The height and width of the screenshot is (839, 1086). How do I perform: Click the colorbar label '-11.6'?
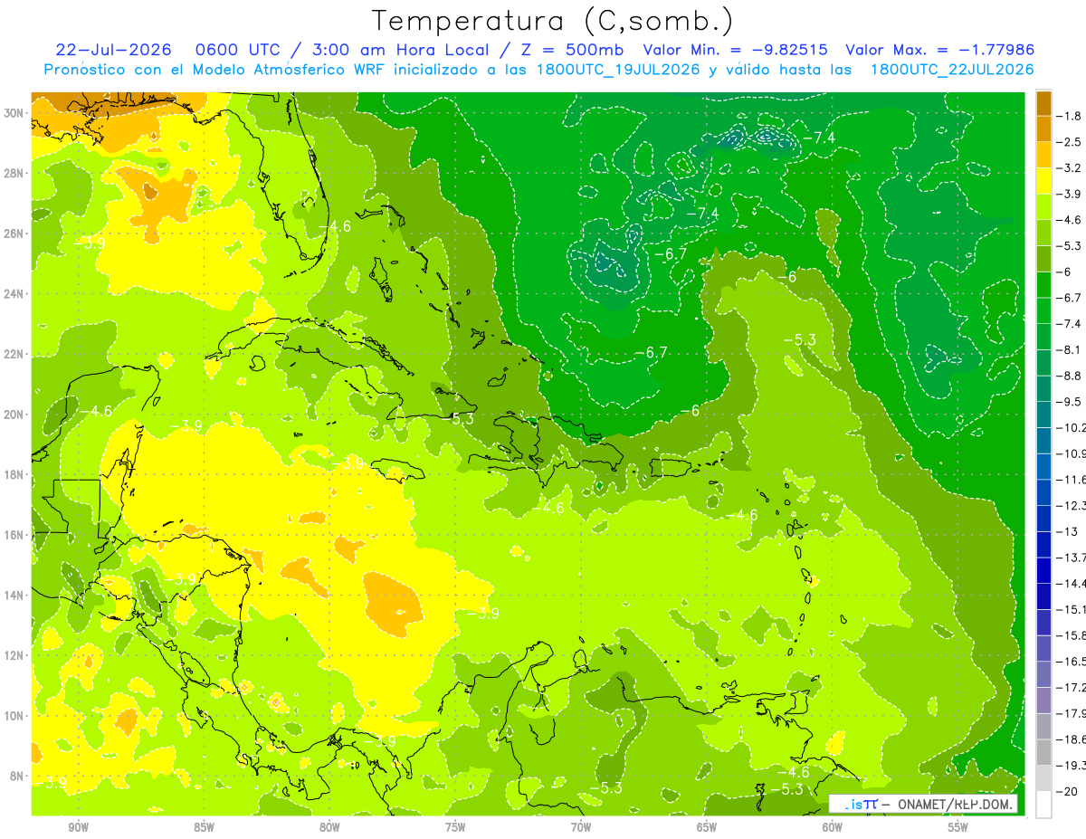click(1071, 480)
